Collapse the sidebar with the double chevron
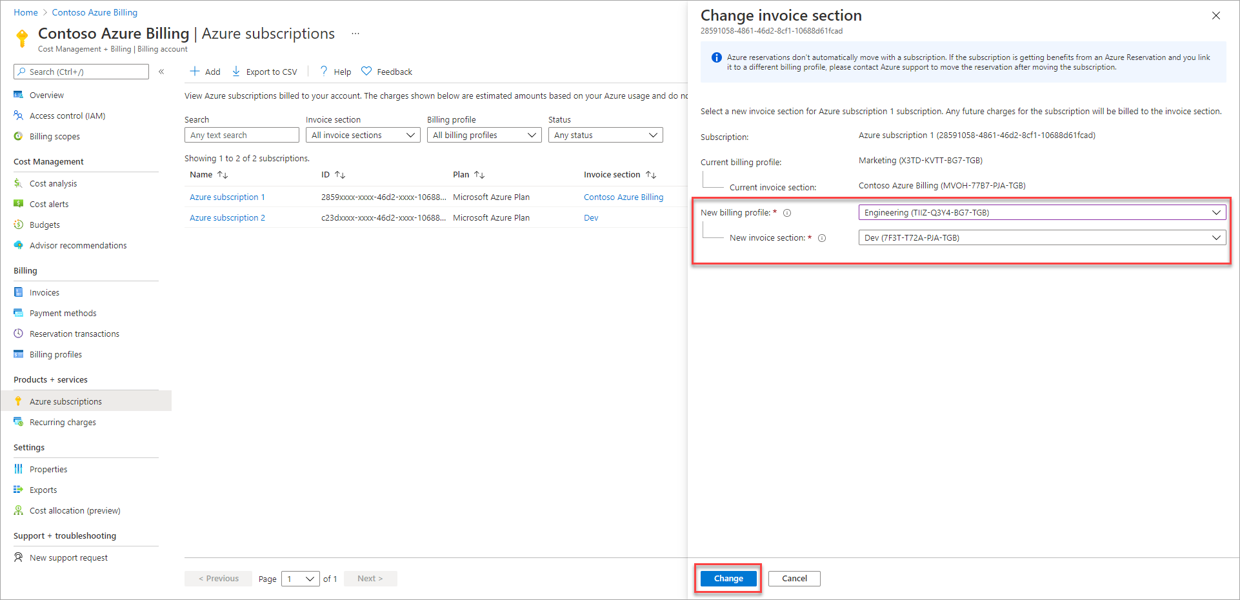Viewport: 1240px width, 600px height. point(161,72)
